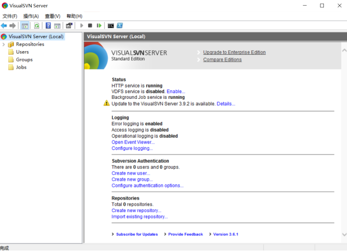Click 'Error logging is enabled' text
347x251 pixels.
137,124
